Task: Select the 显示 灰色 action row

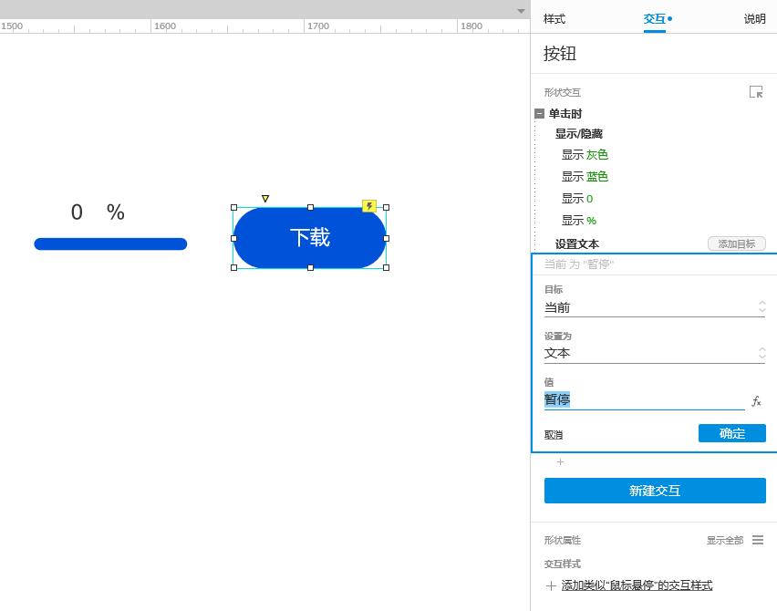Action: coord(585,155)
